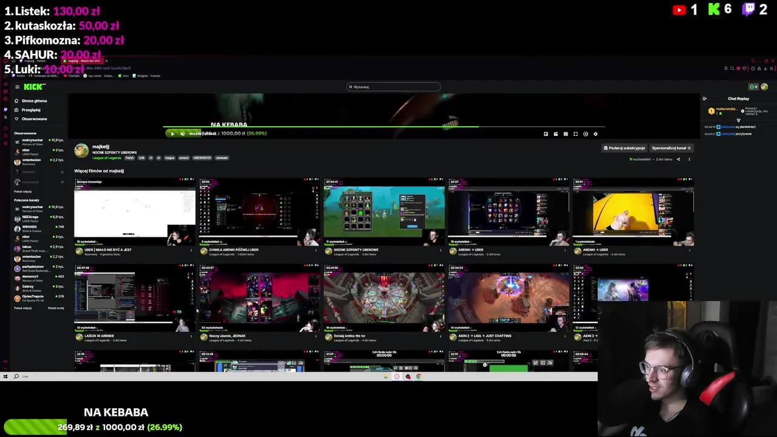Screen dimensions: 777x437
Task: Open Kick coin balance showing 0
Action: (x=753, y=87)
